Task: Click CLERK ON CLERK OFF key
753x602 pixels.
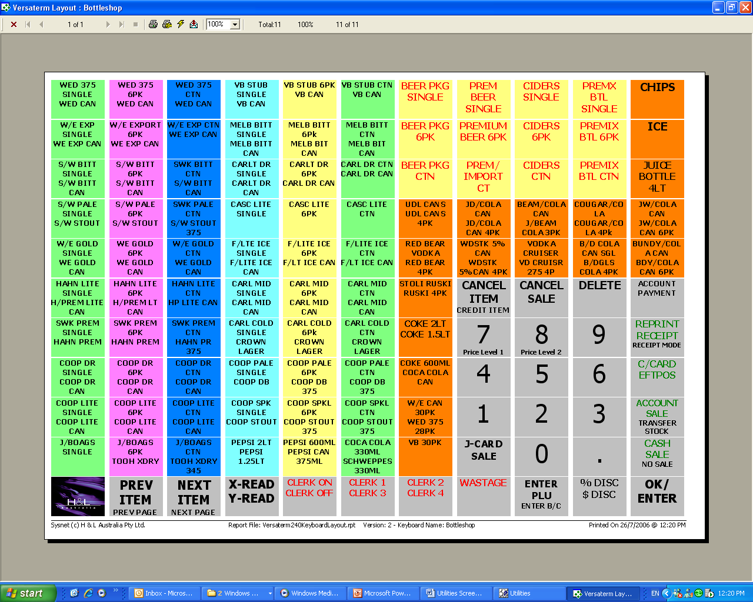Action: 309,496
